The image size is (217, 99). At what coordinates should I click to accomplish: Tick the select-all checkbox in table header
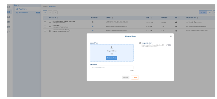tap(45, 18)
